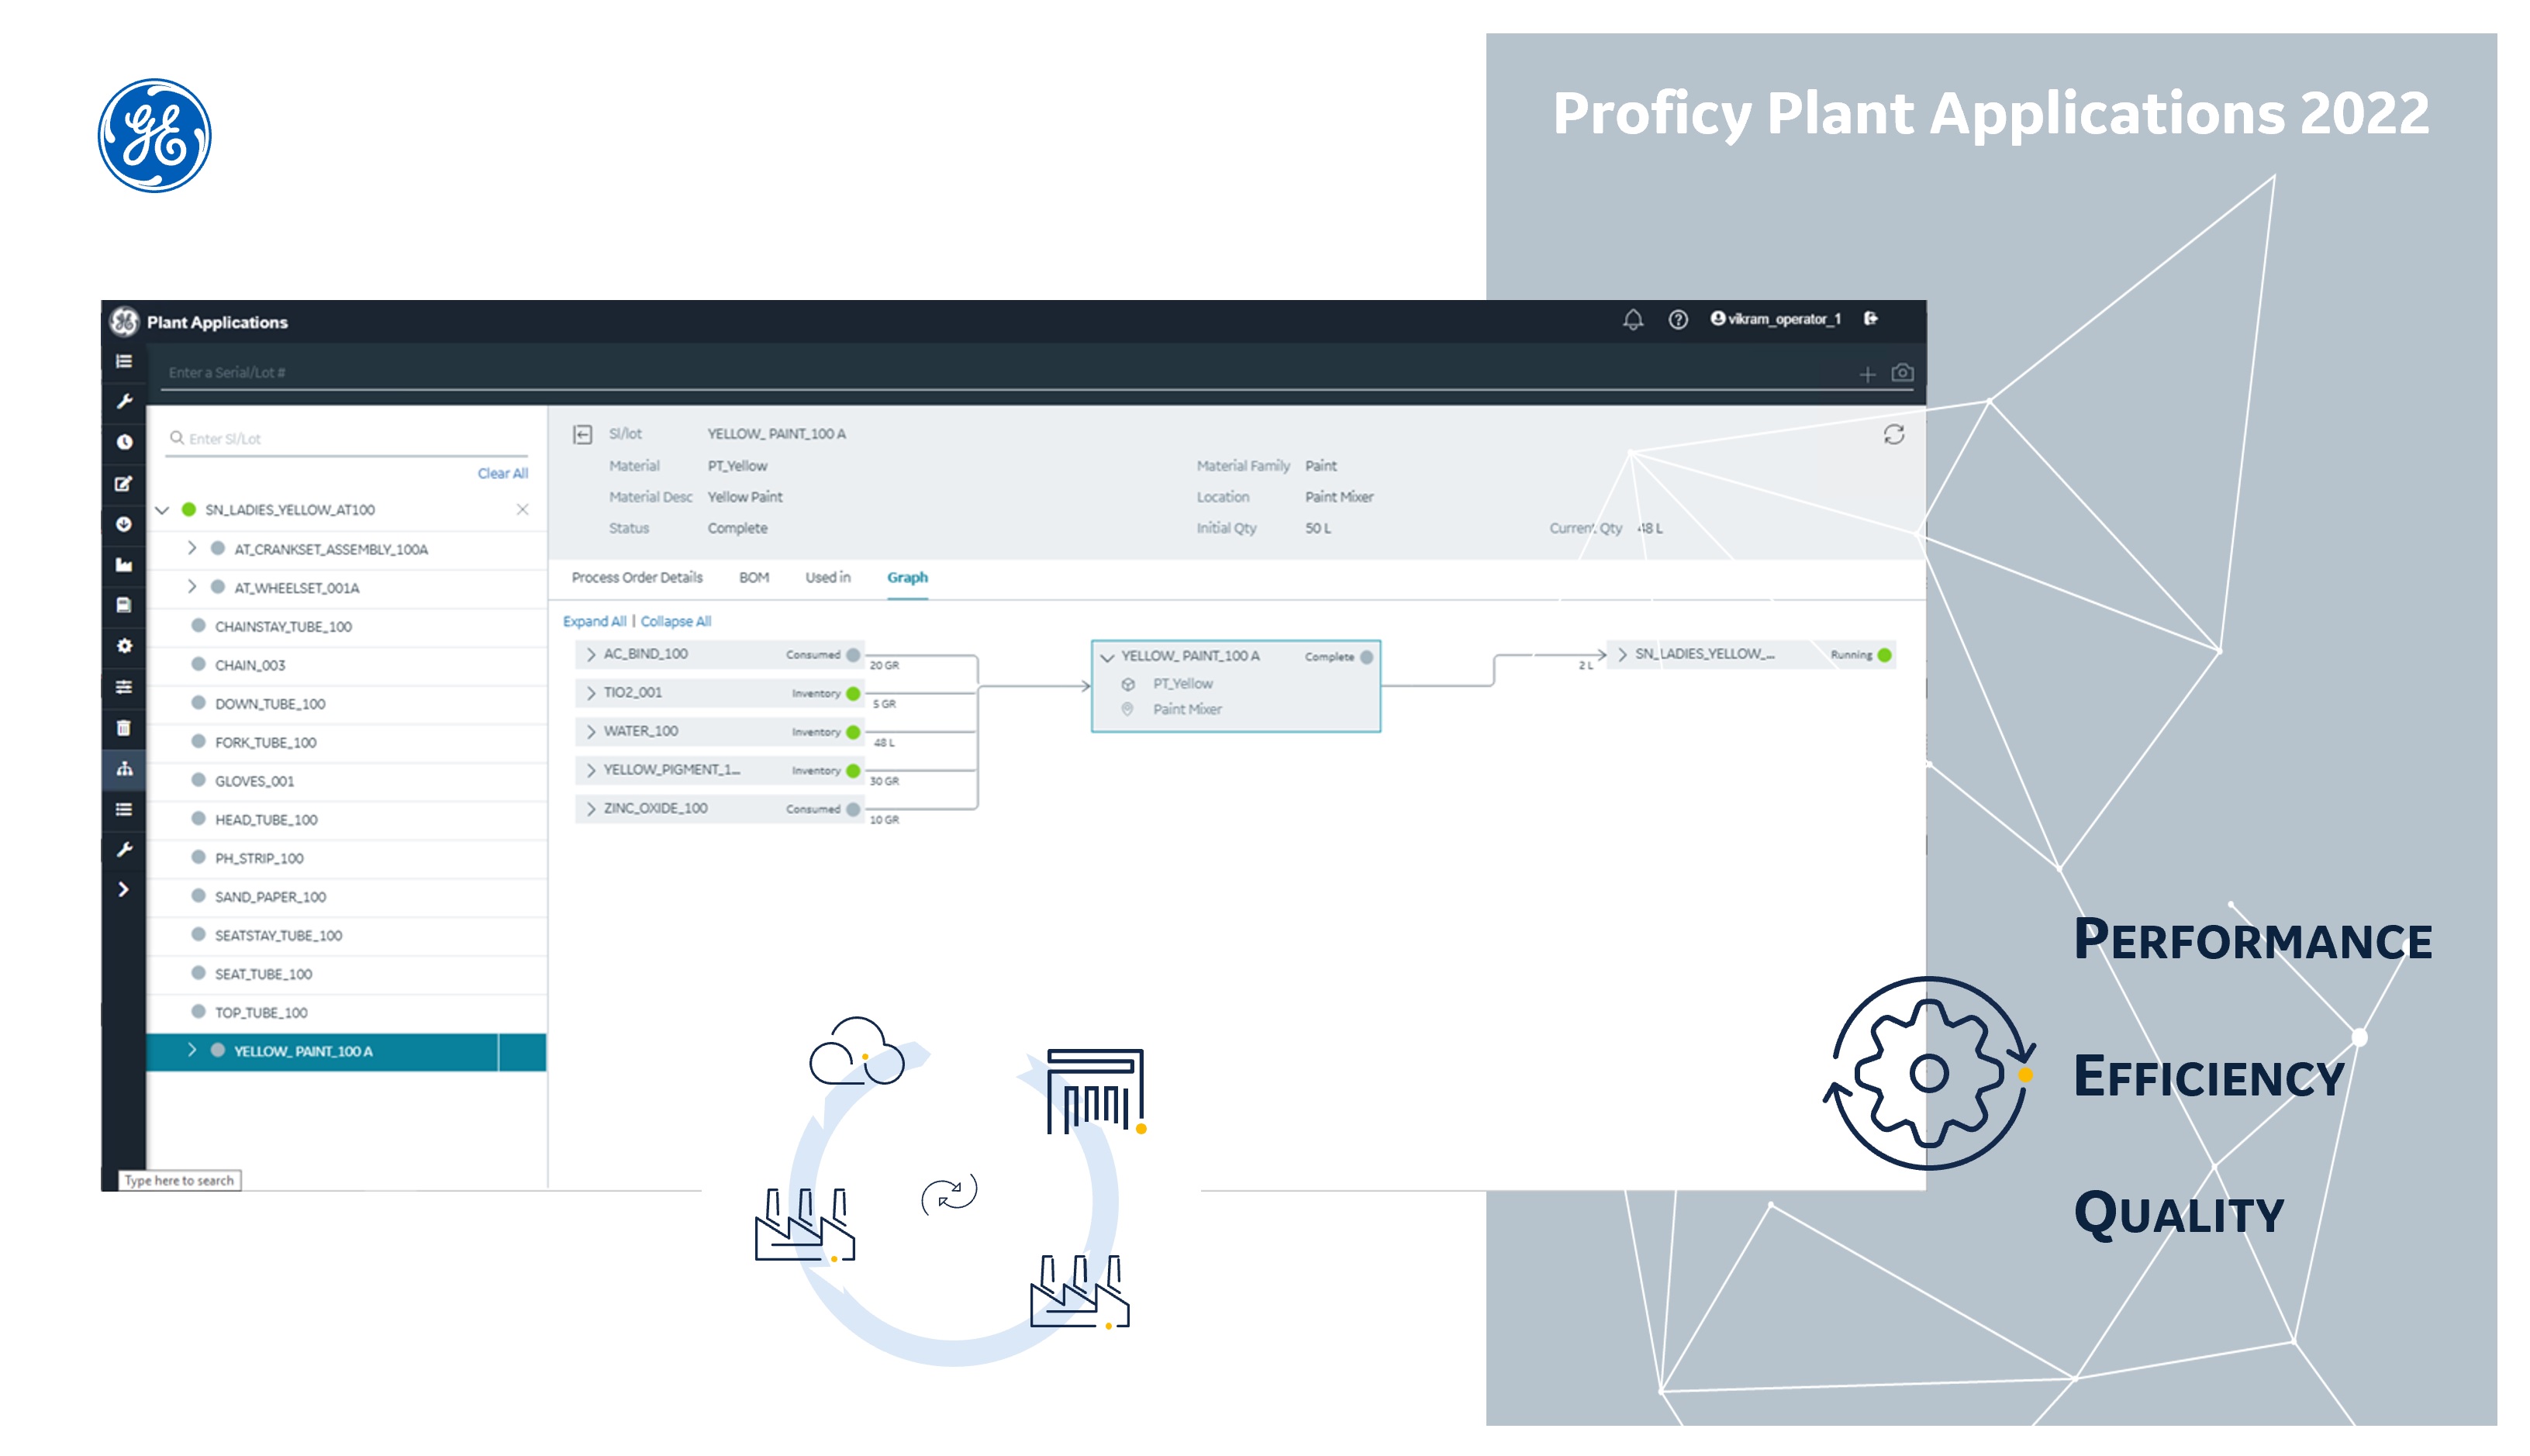Click the wrench icon directly above the clock icon
2530x1456 pixels.
[x=124, y=401]
